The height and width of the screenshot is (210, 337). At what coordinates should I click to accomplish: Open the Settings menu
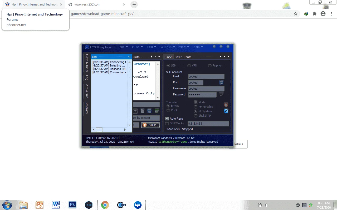click(168, 47)
